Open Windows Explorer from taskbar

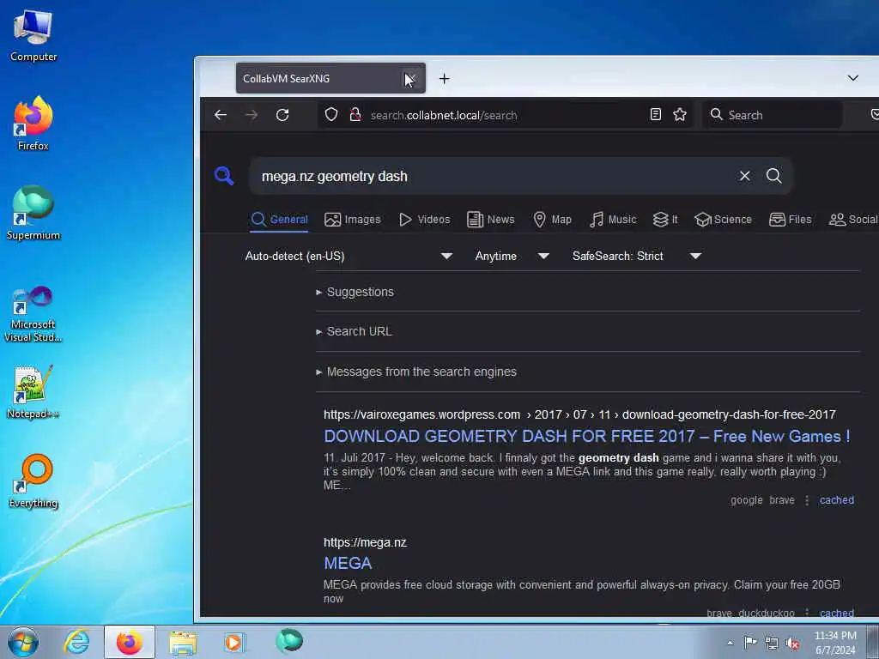point(183,642)
